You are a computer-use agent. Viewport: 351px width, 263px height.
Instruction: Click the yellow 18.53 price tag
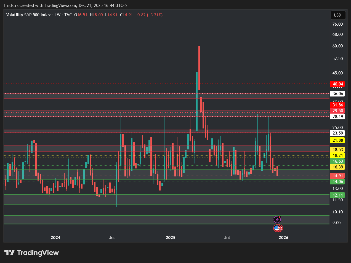337,150
